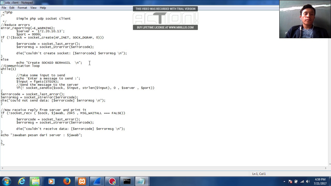The image size is (331, 186).
Task: Click '//Take some input to send' comment
Action: [41, 75]
